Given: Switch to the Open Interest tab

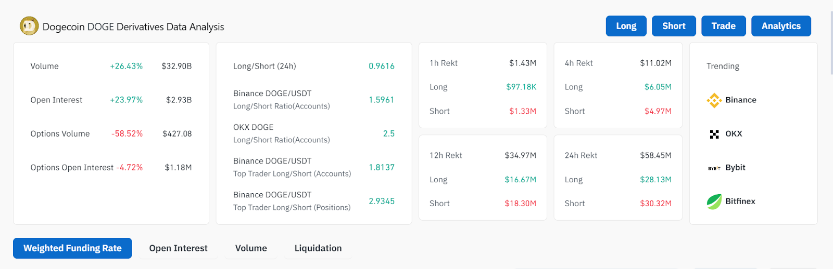Looking at the screenshot, I should (x=178, y=248).
